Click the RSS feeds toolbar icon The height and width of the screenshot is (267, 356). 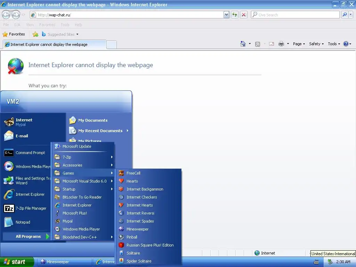tap(258, 44)
